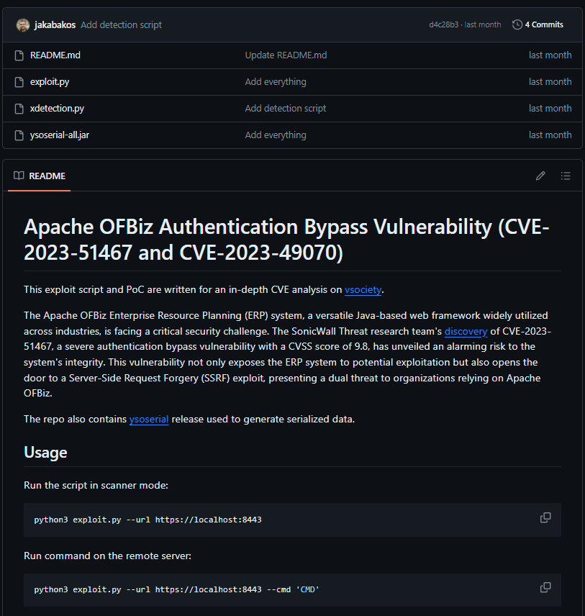
Task: Open the jakabakos username profile link
Action: coord(55,24)
